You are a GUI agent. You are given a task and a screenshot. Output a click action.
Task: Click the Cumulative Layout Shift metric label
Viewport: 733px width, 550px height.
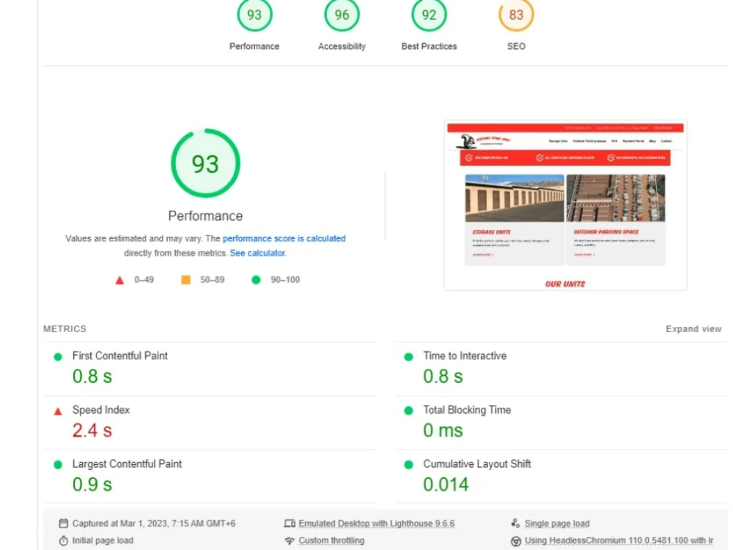(477, 464)
